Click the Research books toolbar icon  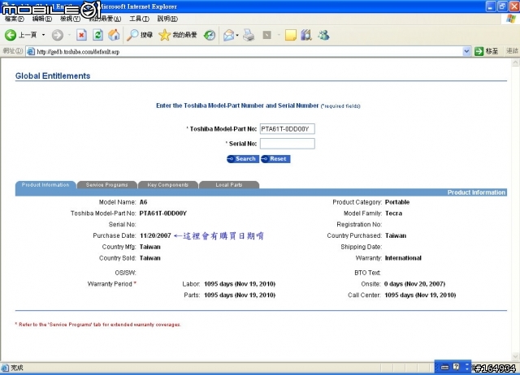(306, 35)
